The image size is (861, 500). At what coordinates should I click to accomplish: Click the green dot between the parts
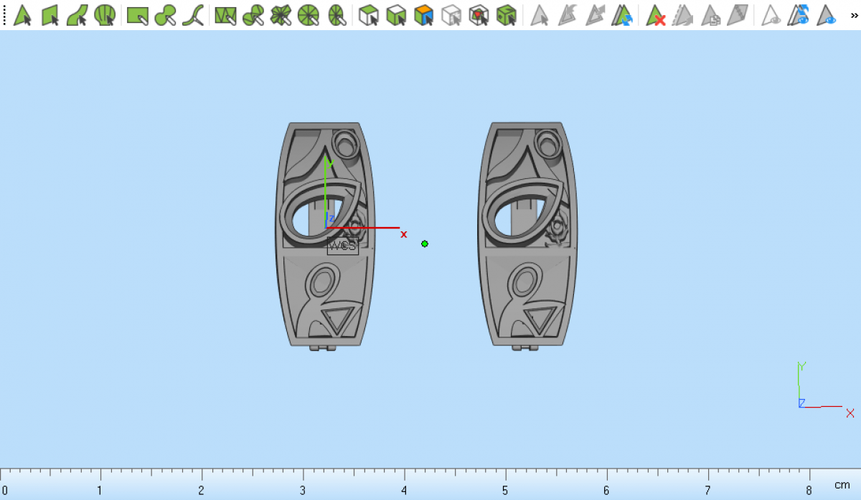(x=425, y=244)
